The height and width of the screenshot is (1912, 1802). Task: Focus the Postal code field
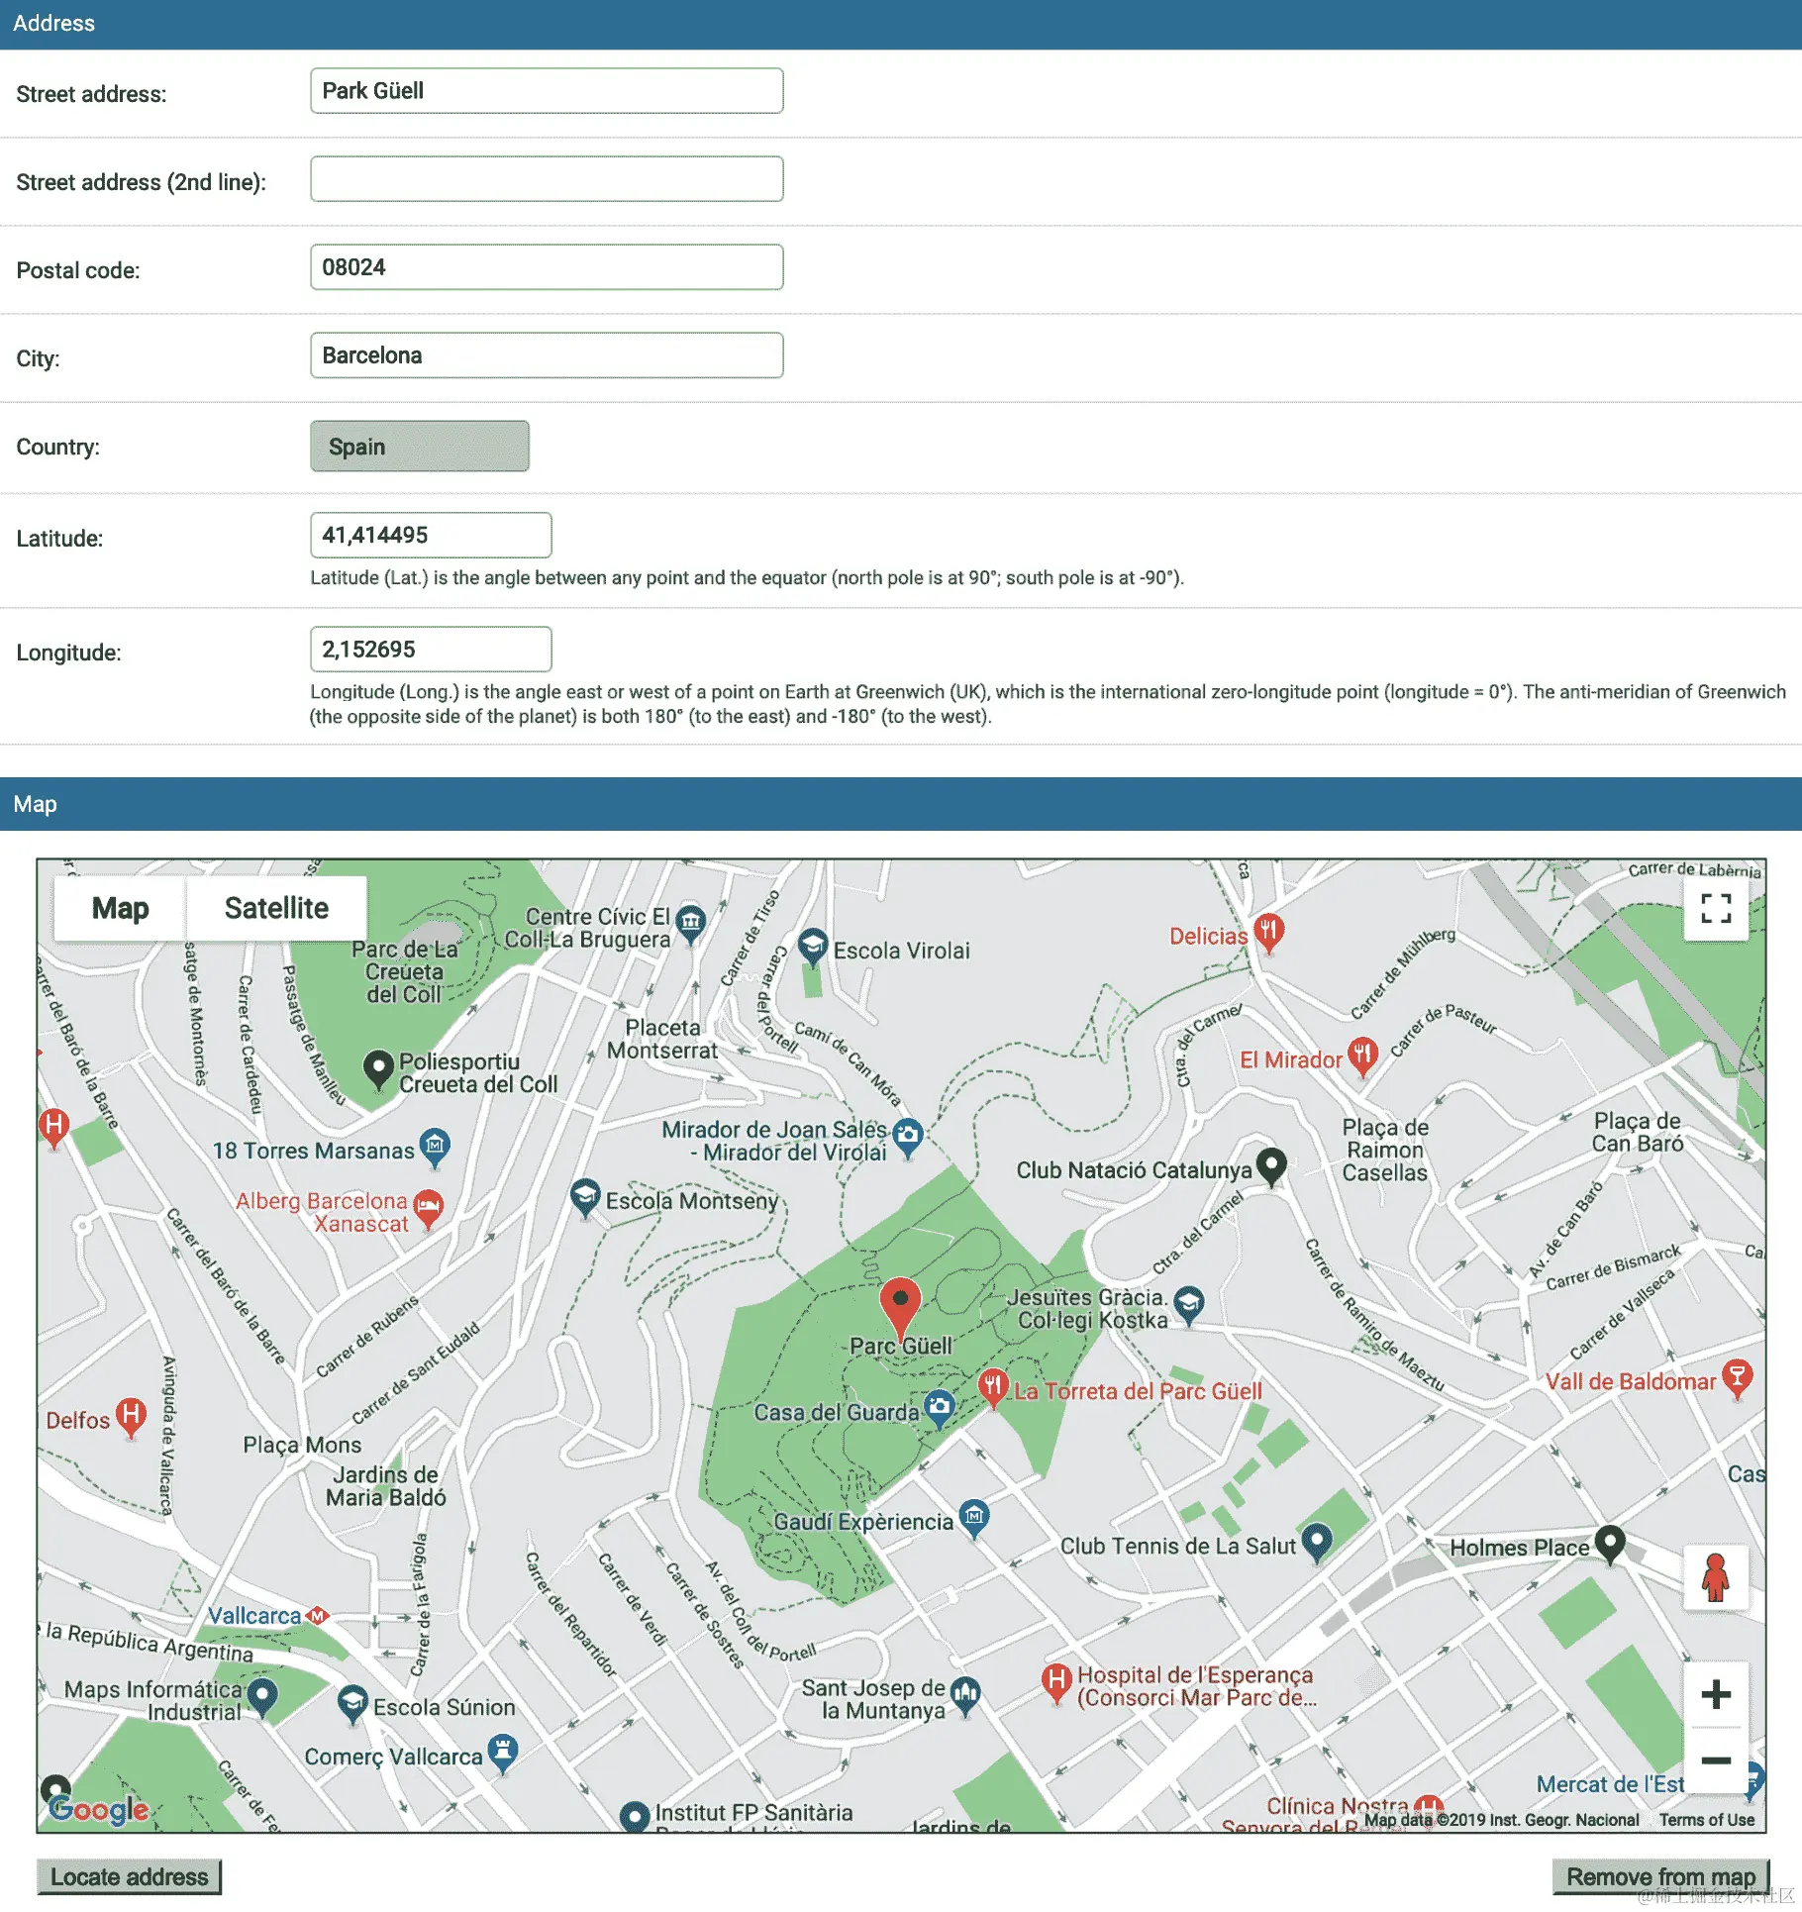coord(547,267)
